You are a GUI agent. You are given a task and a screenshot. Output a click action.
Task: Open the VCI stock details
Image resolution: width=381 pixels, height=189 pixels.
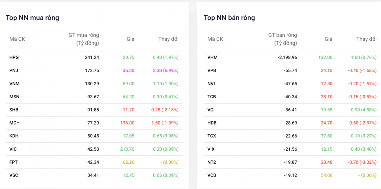211,110
